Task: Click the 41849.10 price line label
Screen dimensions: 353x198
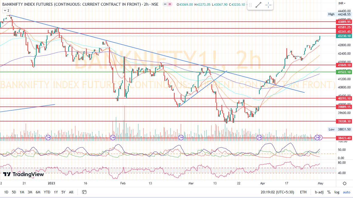Action: [343, 65]
